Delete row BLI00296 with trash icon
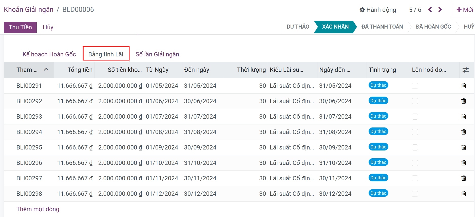Viewport: 475px width, 217px height. [464, 163]
